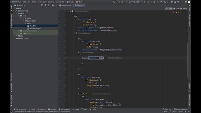Collapse the example package node

[x=21, y=18]
